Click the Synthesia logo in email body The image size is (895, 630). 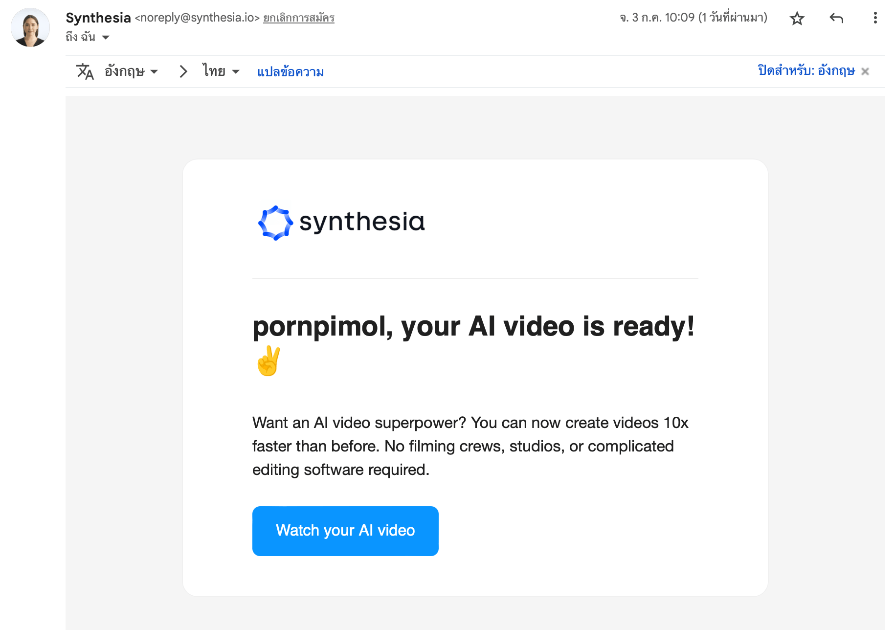point(341,223)
